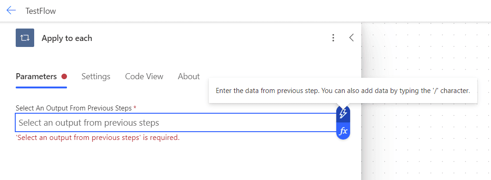
Task: Collapse the action panel with the chevron
Action: (352, 38)
